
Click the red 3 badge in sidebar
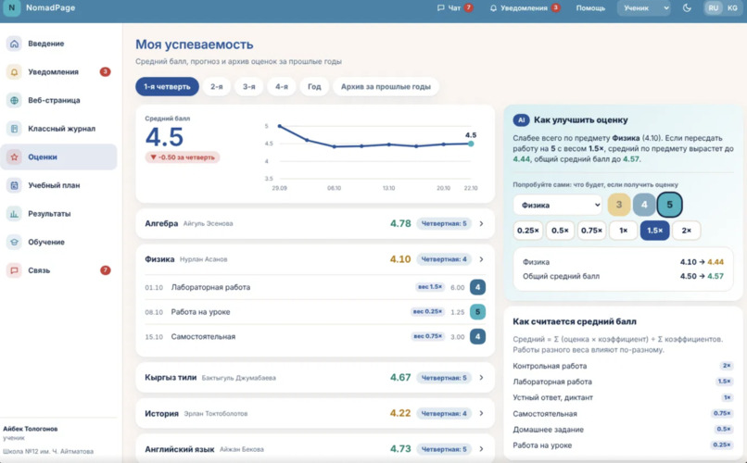point(105,72)
